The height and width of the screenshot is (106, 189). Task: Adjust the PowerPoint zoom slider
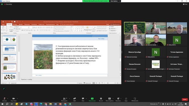pyautogui.click(x=108, y=83)
